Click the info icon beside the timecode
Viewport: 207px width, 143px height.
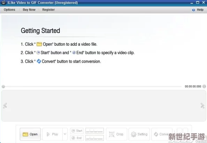(x=204, y=86)
